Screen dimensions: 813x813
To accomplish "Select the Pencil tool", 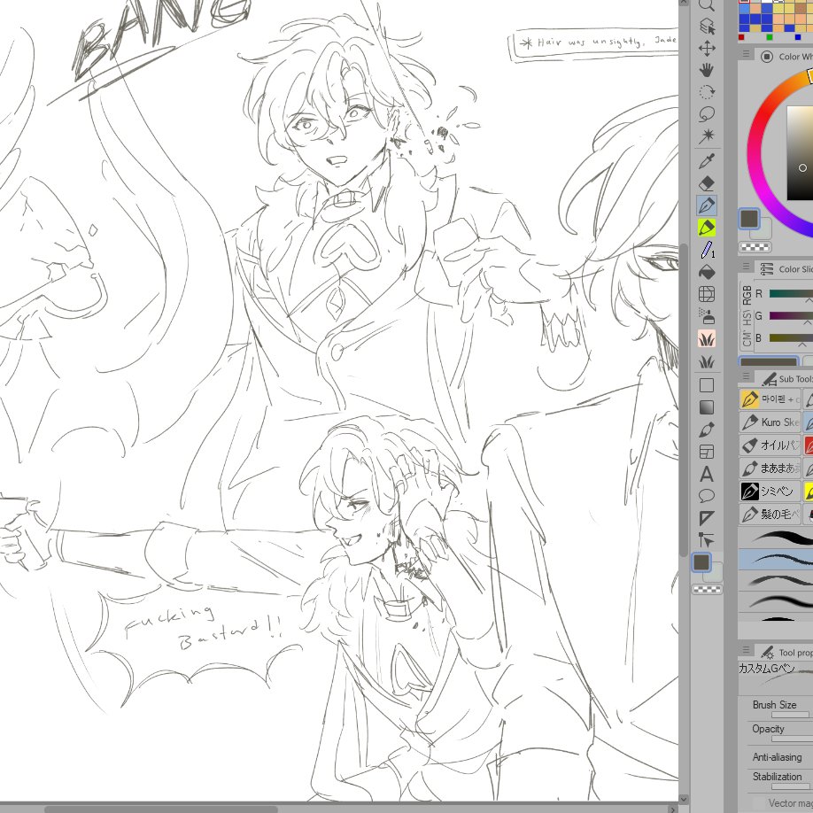I will (x=707, y=250).
